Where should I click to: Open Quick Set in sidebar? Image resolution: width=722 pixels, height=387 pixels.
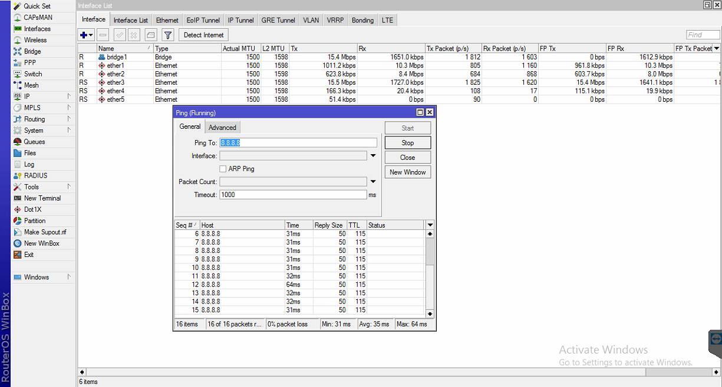37,6
